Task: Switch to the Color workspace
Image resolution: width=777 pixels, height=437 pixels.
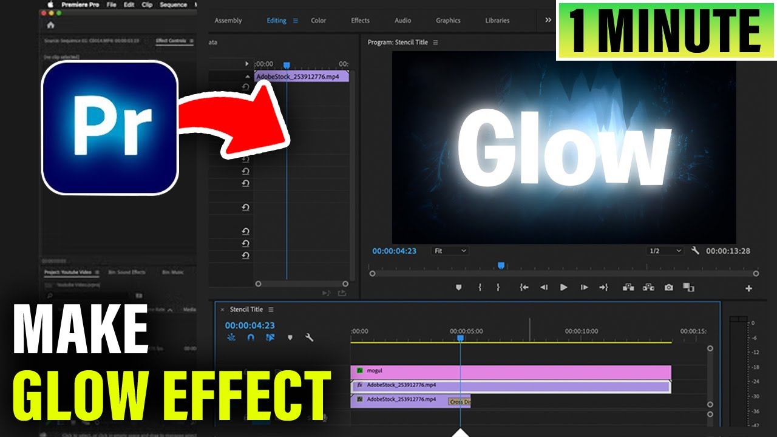Action: pos(319,21)
